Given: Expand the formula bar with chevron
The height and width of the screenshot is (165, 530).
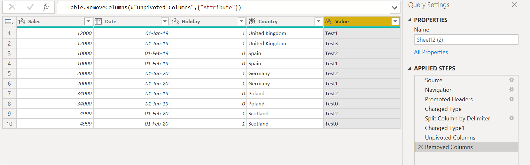Looking at the screenshot, I should coord(394,8).
